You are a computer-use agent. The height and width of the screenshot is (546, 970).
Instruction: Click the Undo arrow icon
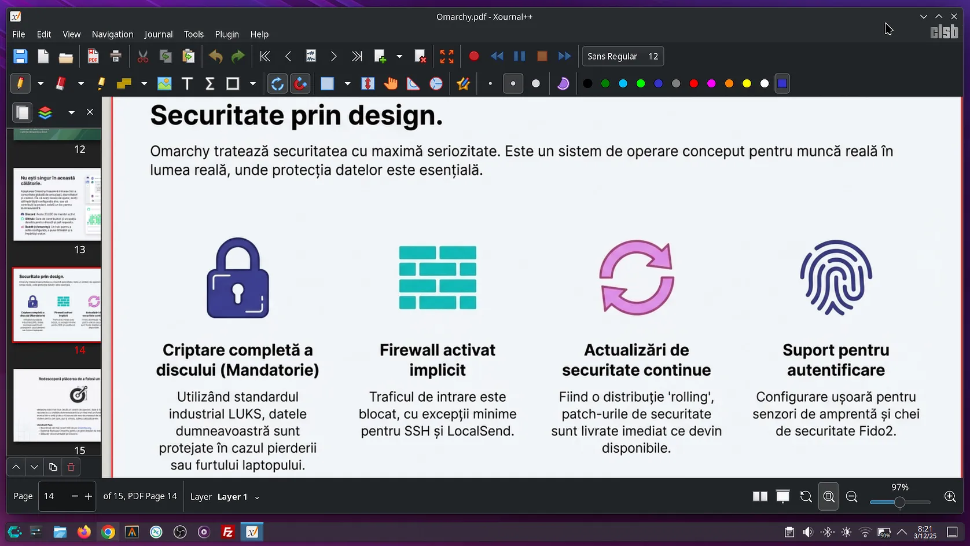click(215, 56)
